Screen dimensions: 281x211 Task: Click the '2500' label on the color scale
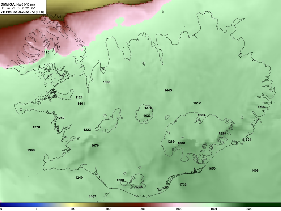(249, 209)
